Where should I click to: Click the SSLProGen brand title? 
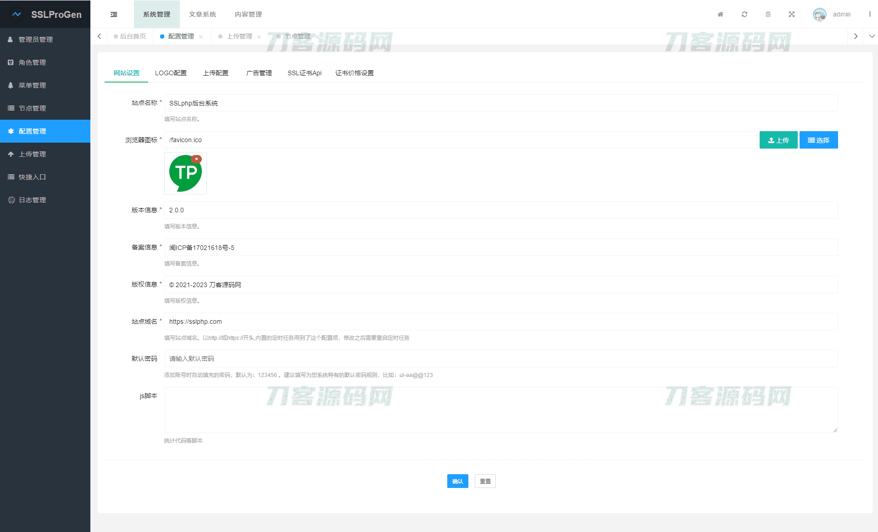click(56, 14)
